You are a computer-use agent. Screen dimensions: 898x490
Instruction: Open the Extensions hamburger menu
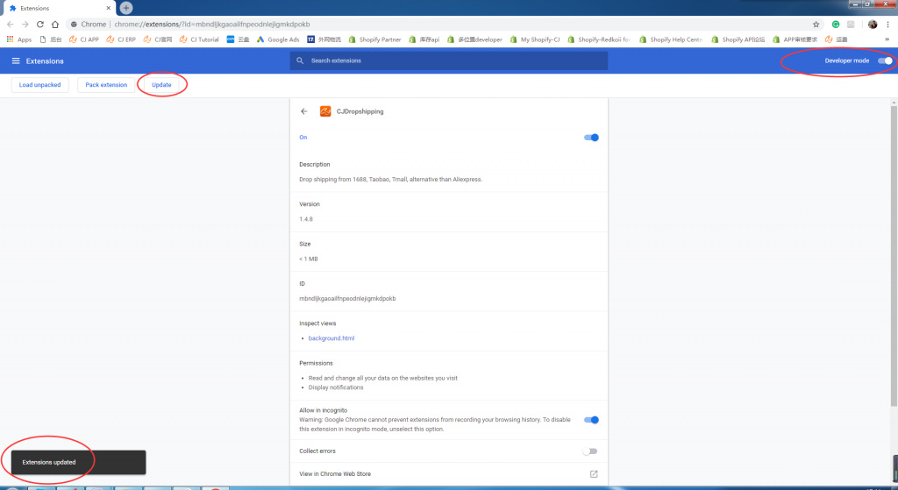[x=16, y=60]
